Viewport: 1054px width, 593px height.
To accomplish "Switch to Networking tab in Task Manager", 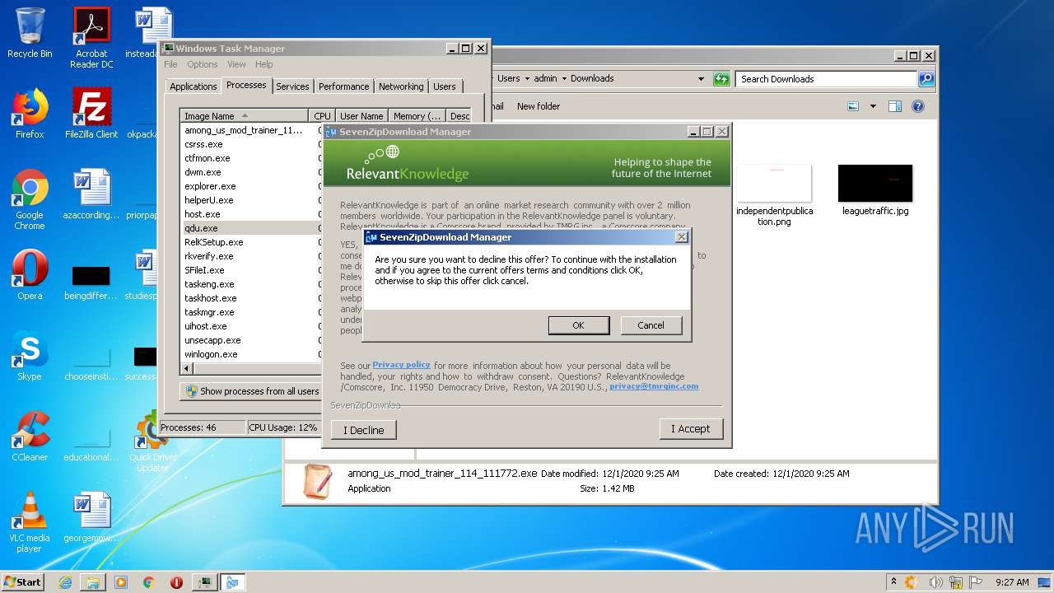I will pyautogui.click(x=401, y=86).
